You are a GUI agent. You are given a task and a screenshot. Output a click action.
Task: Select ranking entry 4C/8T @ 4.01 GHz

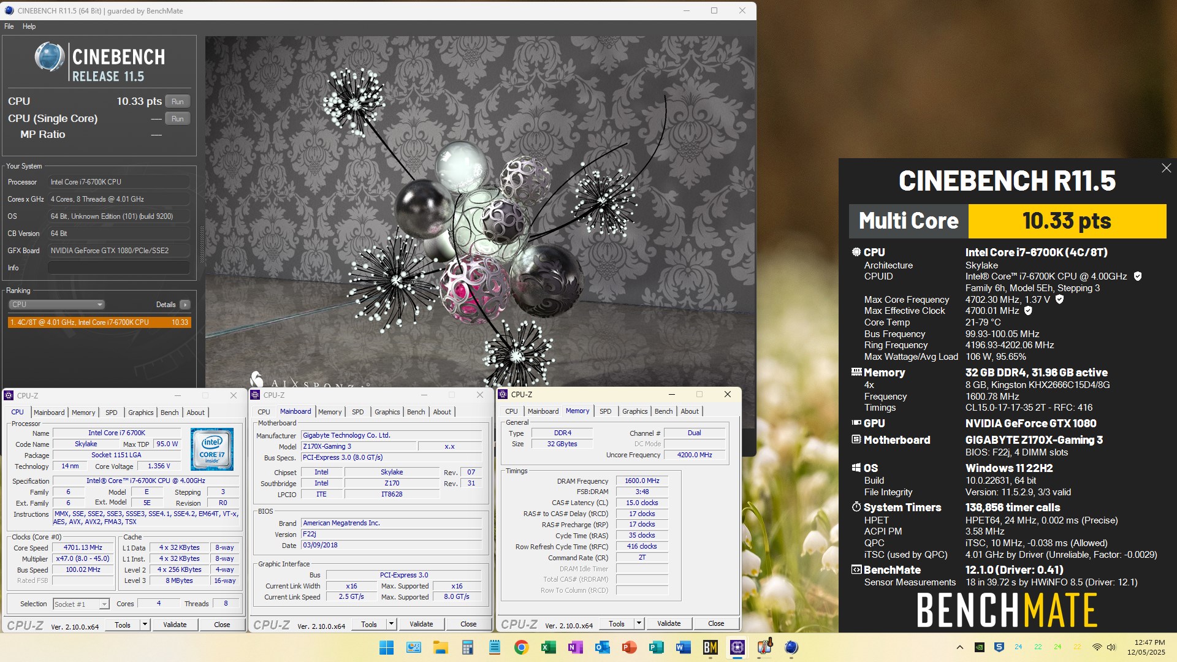click(99, 322)
